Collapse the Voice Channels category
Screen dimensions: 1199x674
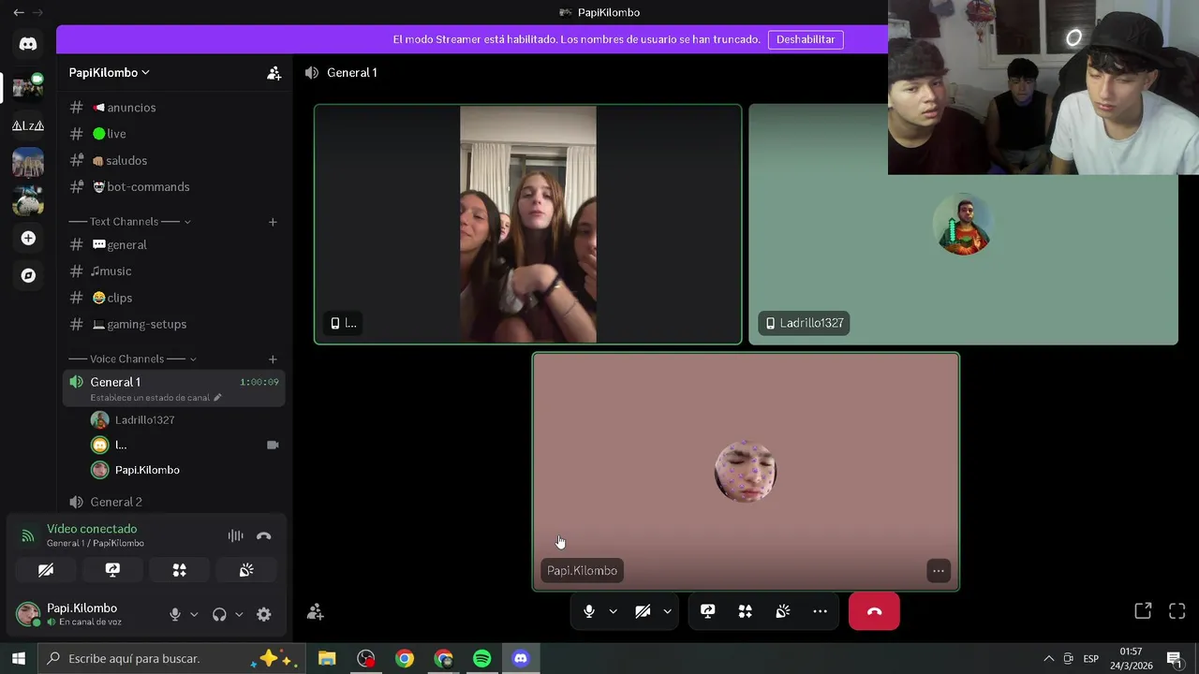coord(132,359)
